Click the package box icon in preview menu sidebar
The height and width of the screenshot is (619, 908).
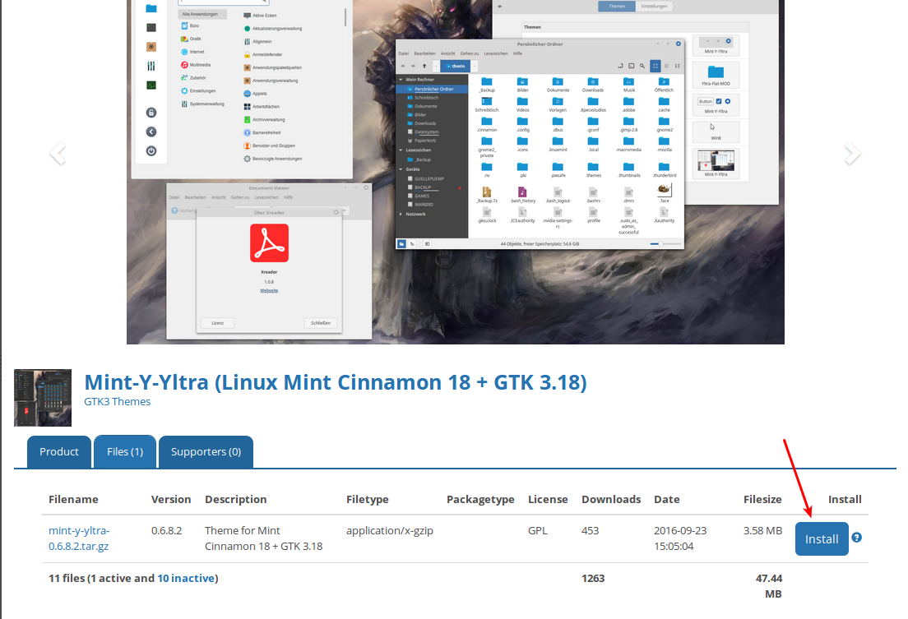point(151,46)
